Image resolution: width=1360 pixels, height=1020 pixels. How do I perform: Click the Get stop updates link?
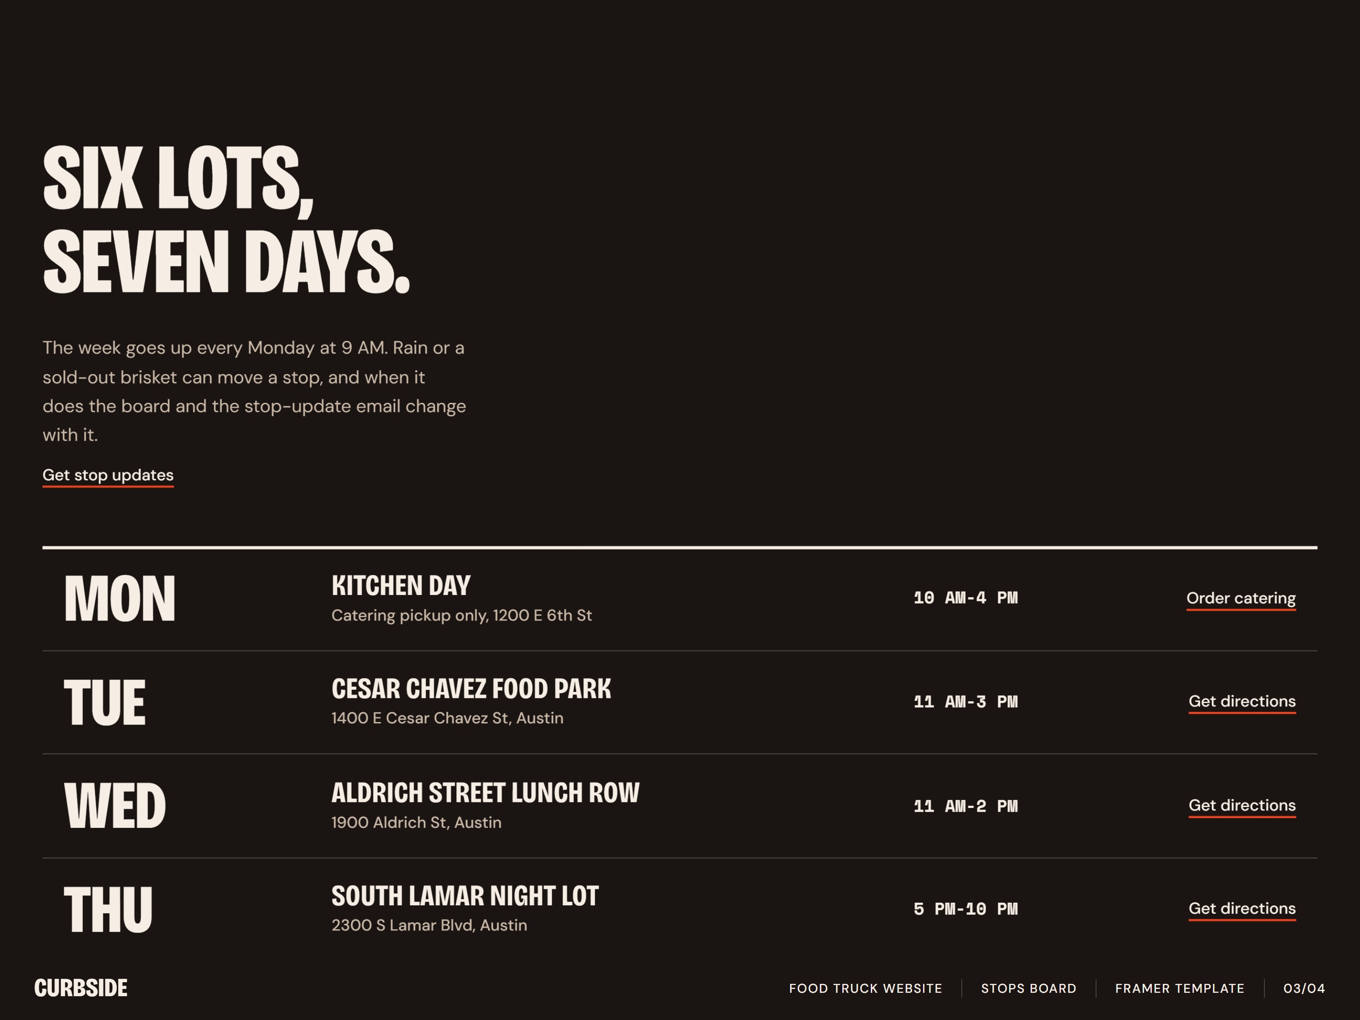pyautogui.click(x=108, y=475)
